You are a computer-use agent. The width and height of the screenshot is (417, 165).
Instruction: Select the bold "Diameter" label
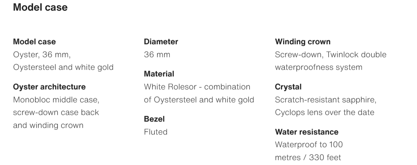tap(161, 42)
